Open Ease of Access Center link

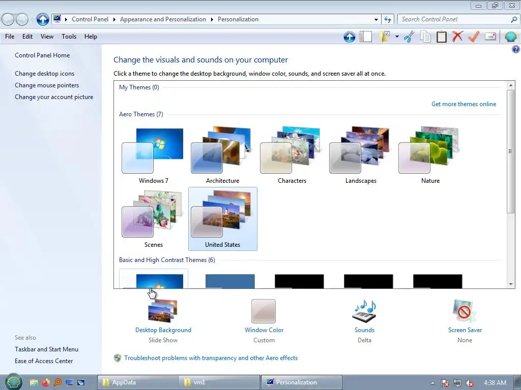pos(44,361)
